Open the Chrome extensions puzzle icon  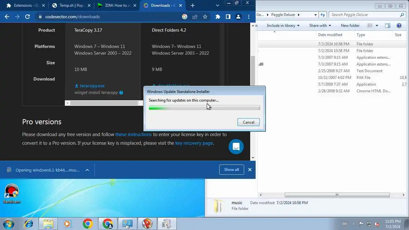pos(218,17)
